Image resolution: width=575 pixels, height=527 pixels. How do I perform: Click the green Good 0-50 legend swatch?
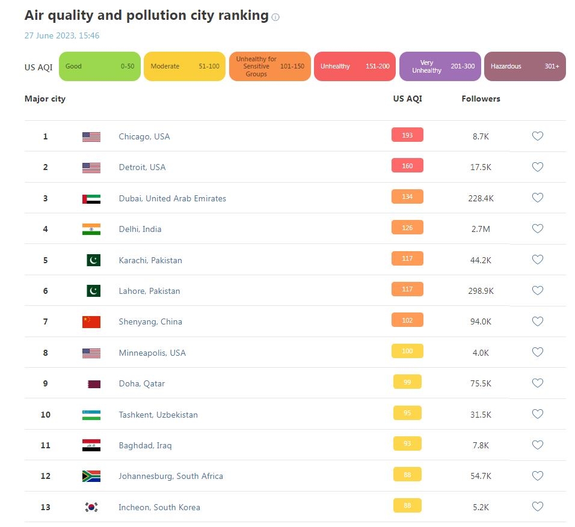[x=100, y=66]
